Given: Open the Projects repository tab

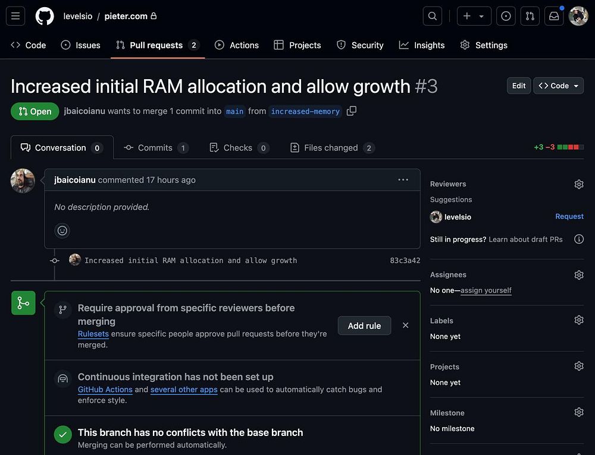Looking at the screenshot, I should [297, 45].
